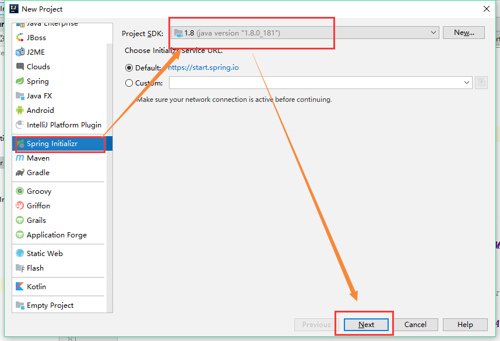Select Flash label text
This screenshot has width=500, height=341.
tap(35, 268)
